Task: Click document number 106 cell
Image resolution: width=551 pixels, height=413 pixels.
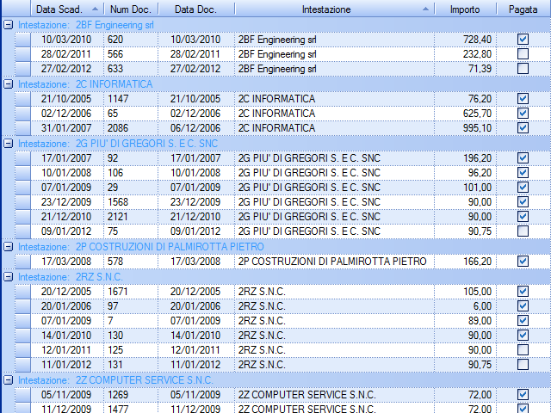Action: click(x=131, y=173)
